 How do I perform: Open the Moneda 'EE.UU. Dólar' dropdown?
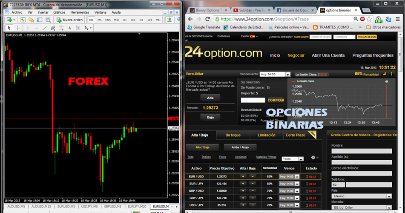(362, 207)
